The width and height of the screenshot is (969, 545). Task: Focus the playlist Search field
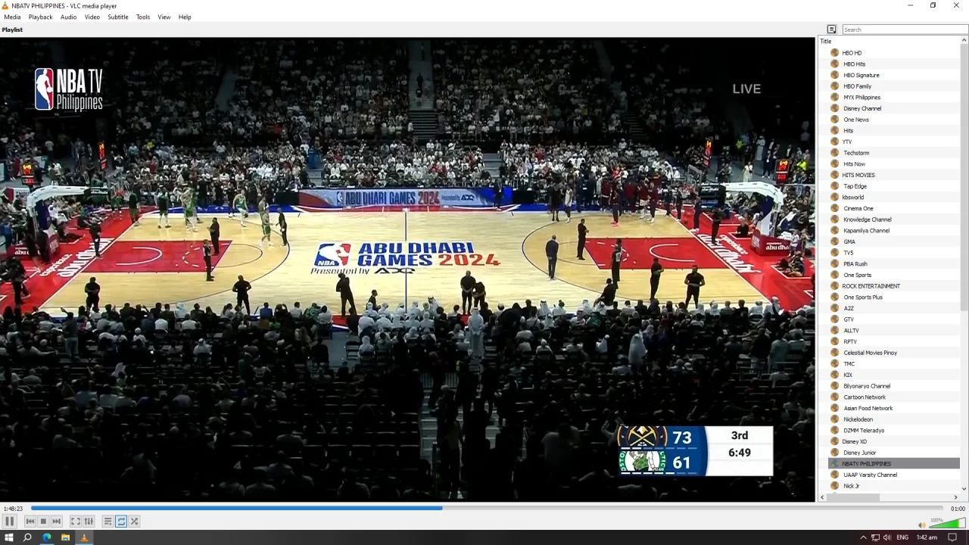(x=905, y=30)
